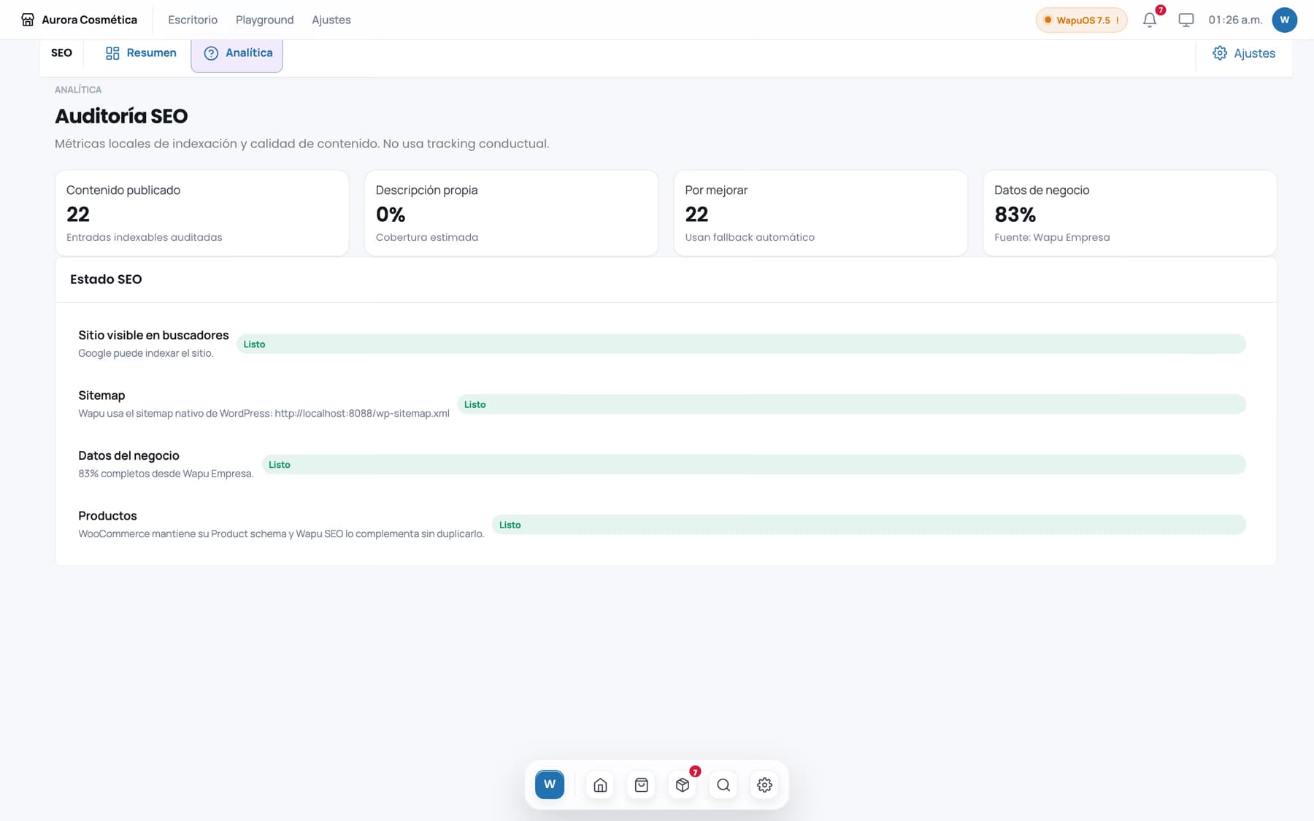Screen dimensions: 1314x821
Task: Click the wp-sitemap.xml URL text
Action: point(362,413)
